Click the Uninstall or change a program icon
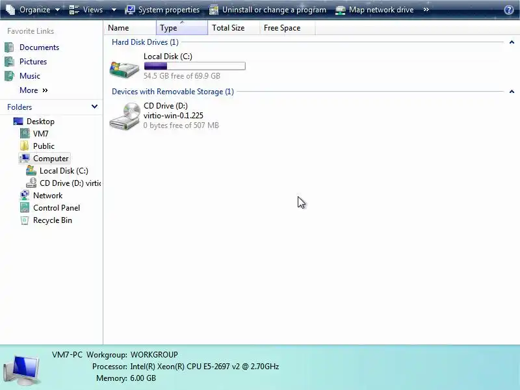Screen dimensions: 520x390 point(214,10)
